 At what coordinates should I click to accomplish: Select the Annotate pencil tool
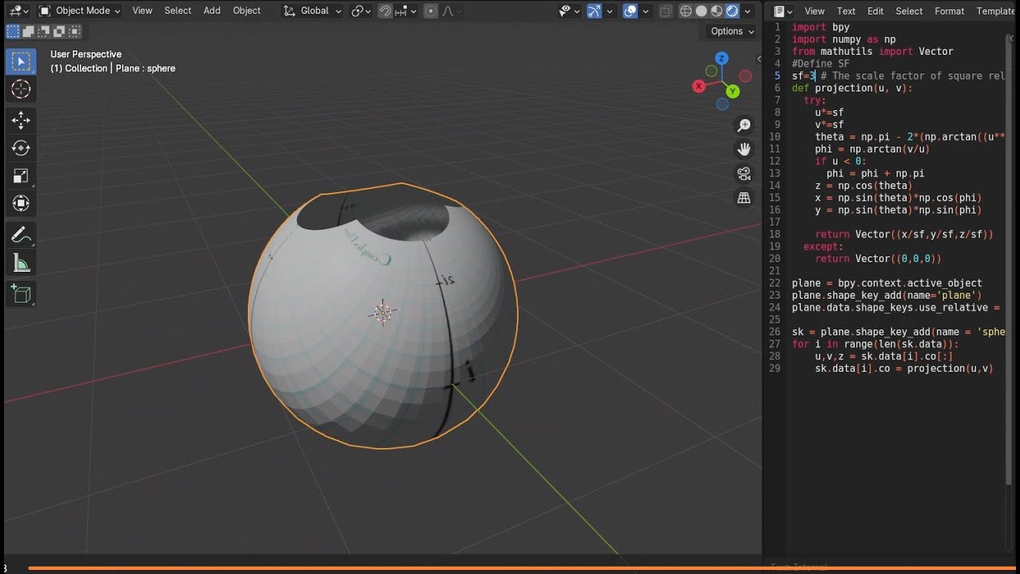click(x=22, y=235)
